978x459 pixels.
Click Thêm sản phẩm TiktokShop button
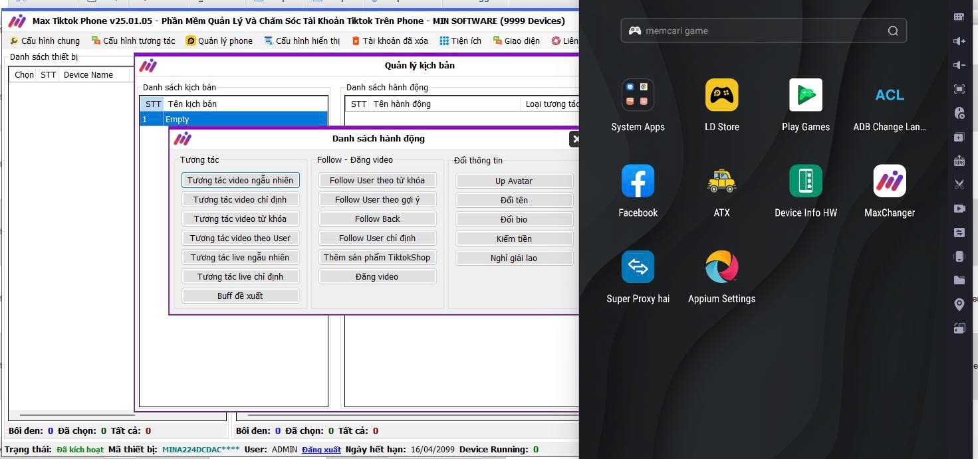(377, 257)
